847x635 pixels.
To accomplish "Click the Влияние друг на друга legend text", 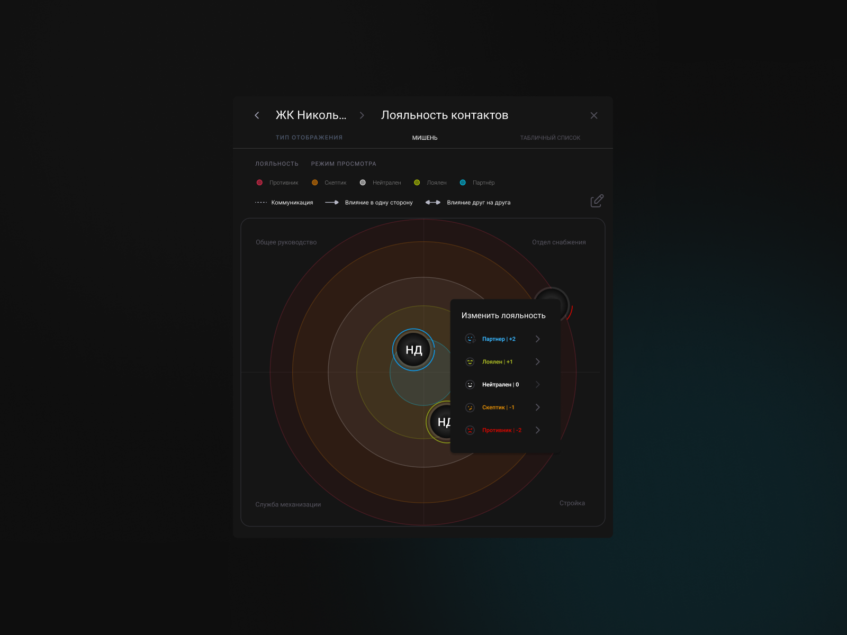I will 479,203.
